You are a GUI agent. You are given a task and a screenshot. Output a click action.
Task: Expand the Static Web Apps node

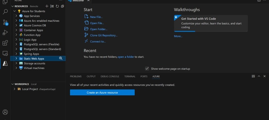point(16,58)
